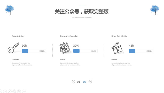The image size is (164, 93).
Task: Click the description paragraph under ARCHER
Action: [x=122, y=64]
